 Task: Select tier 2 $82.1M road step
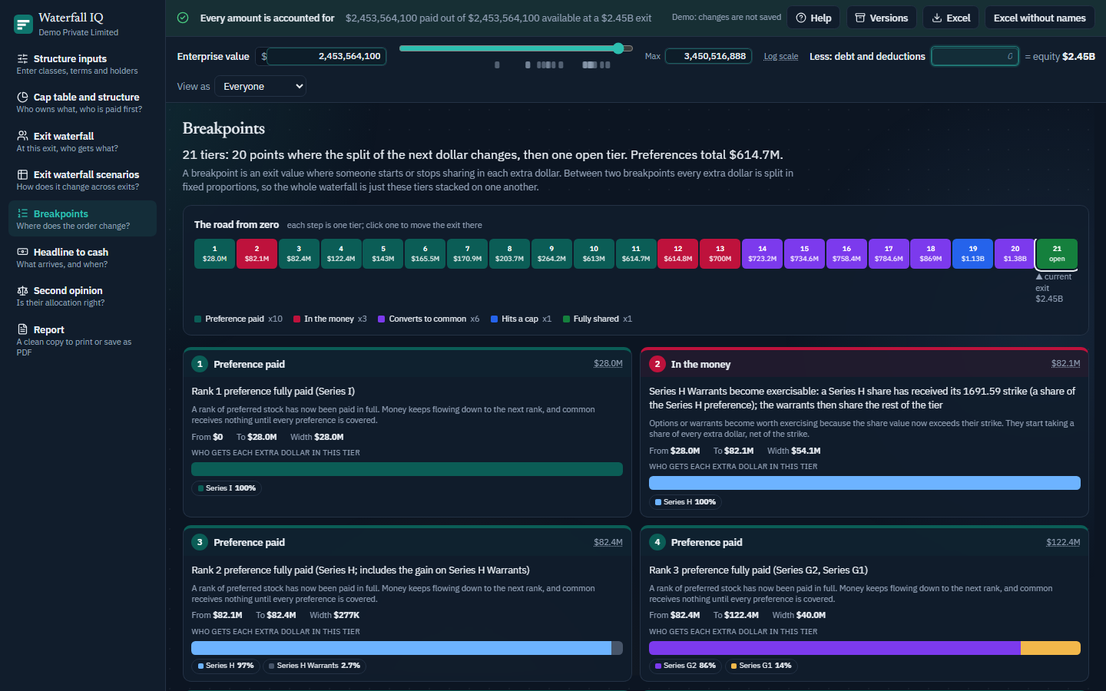coord(257,253)
